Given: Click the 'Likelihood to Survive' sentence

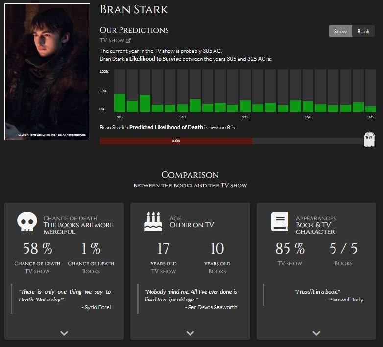Looking at the screenshot, I should pos(186,59).
